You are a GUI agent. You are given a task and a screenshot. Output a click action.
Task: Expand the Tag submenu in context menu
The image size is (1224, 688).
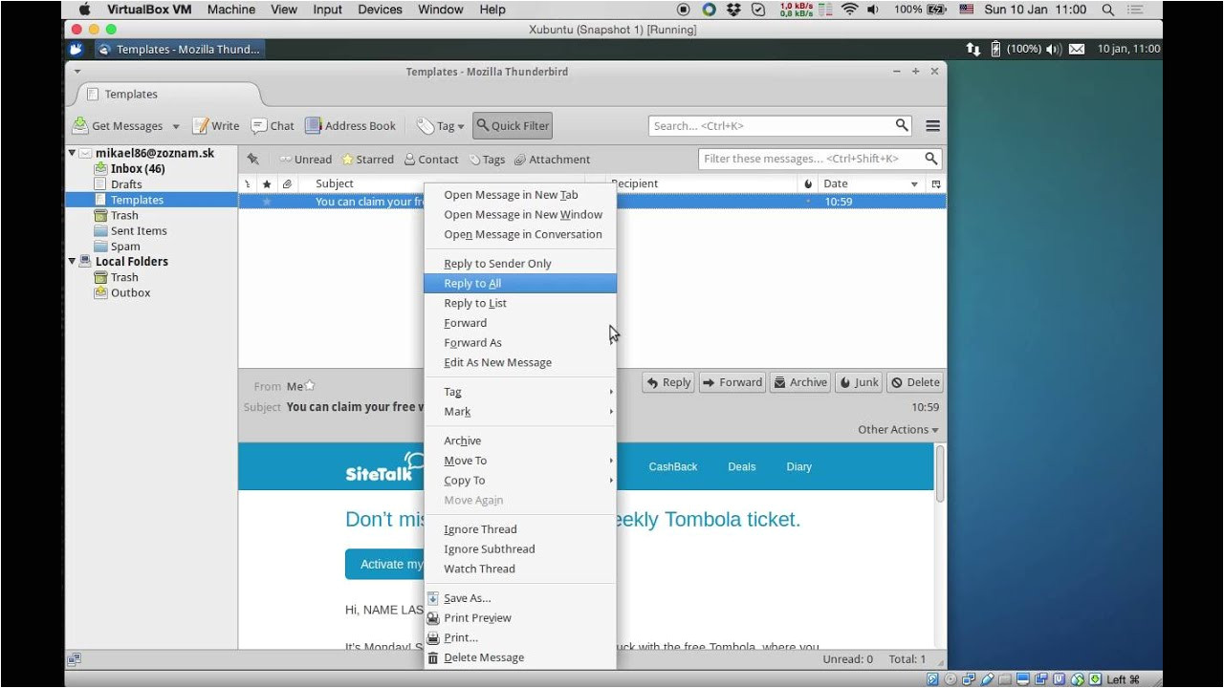coord(520,392)
